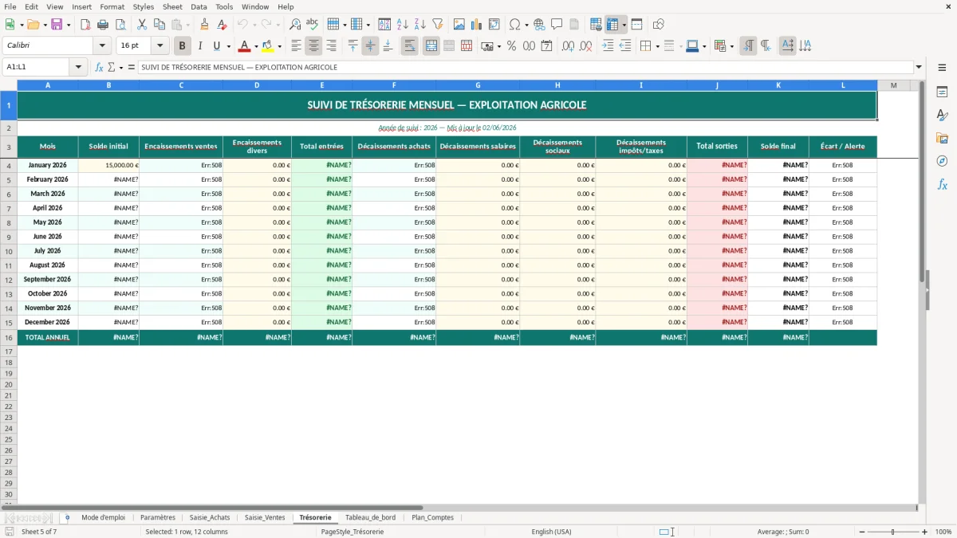Click the Insert Comment speech bubble icon

(x=557, y=25)
